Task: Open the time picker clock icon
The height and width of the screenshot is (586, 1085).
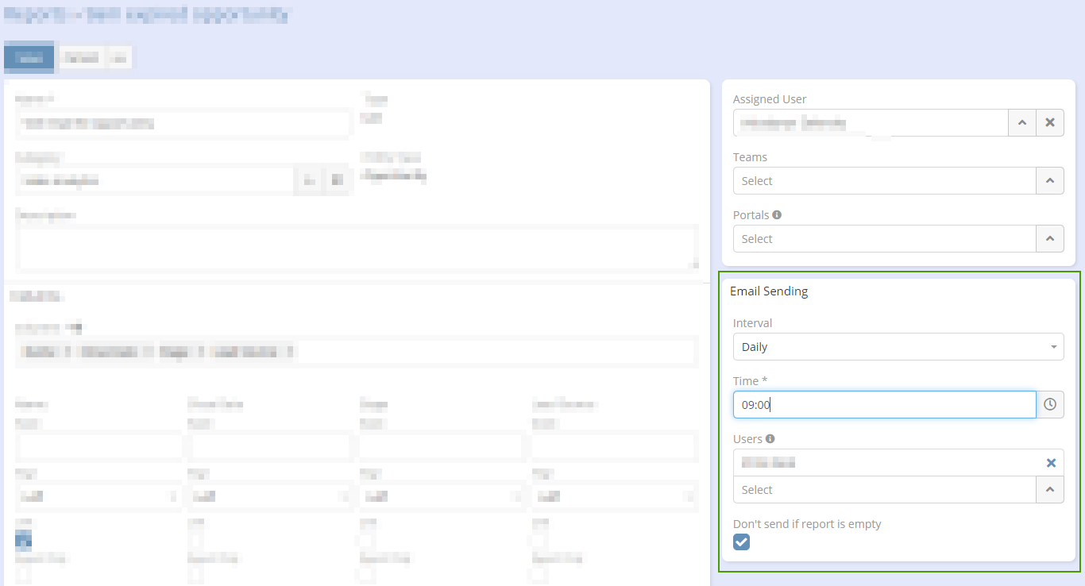Action: tap(1050, 404)
